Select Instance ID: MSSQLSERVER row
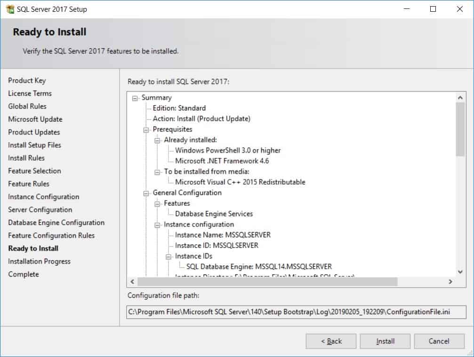 (217, 246)
